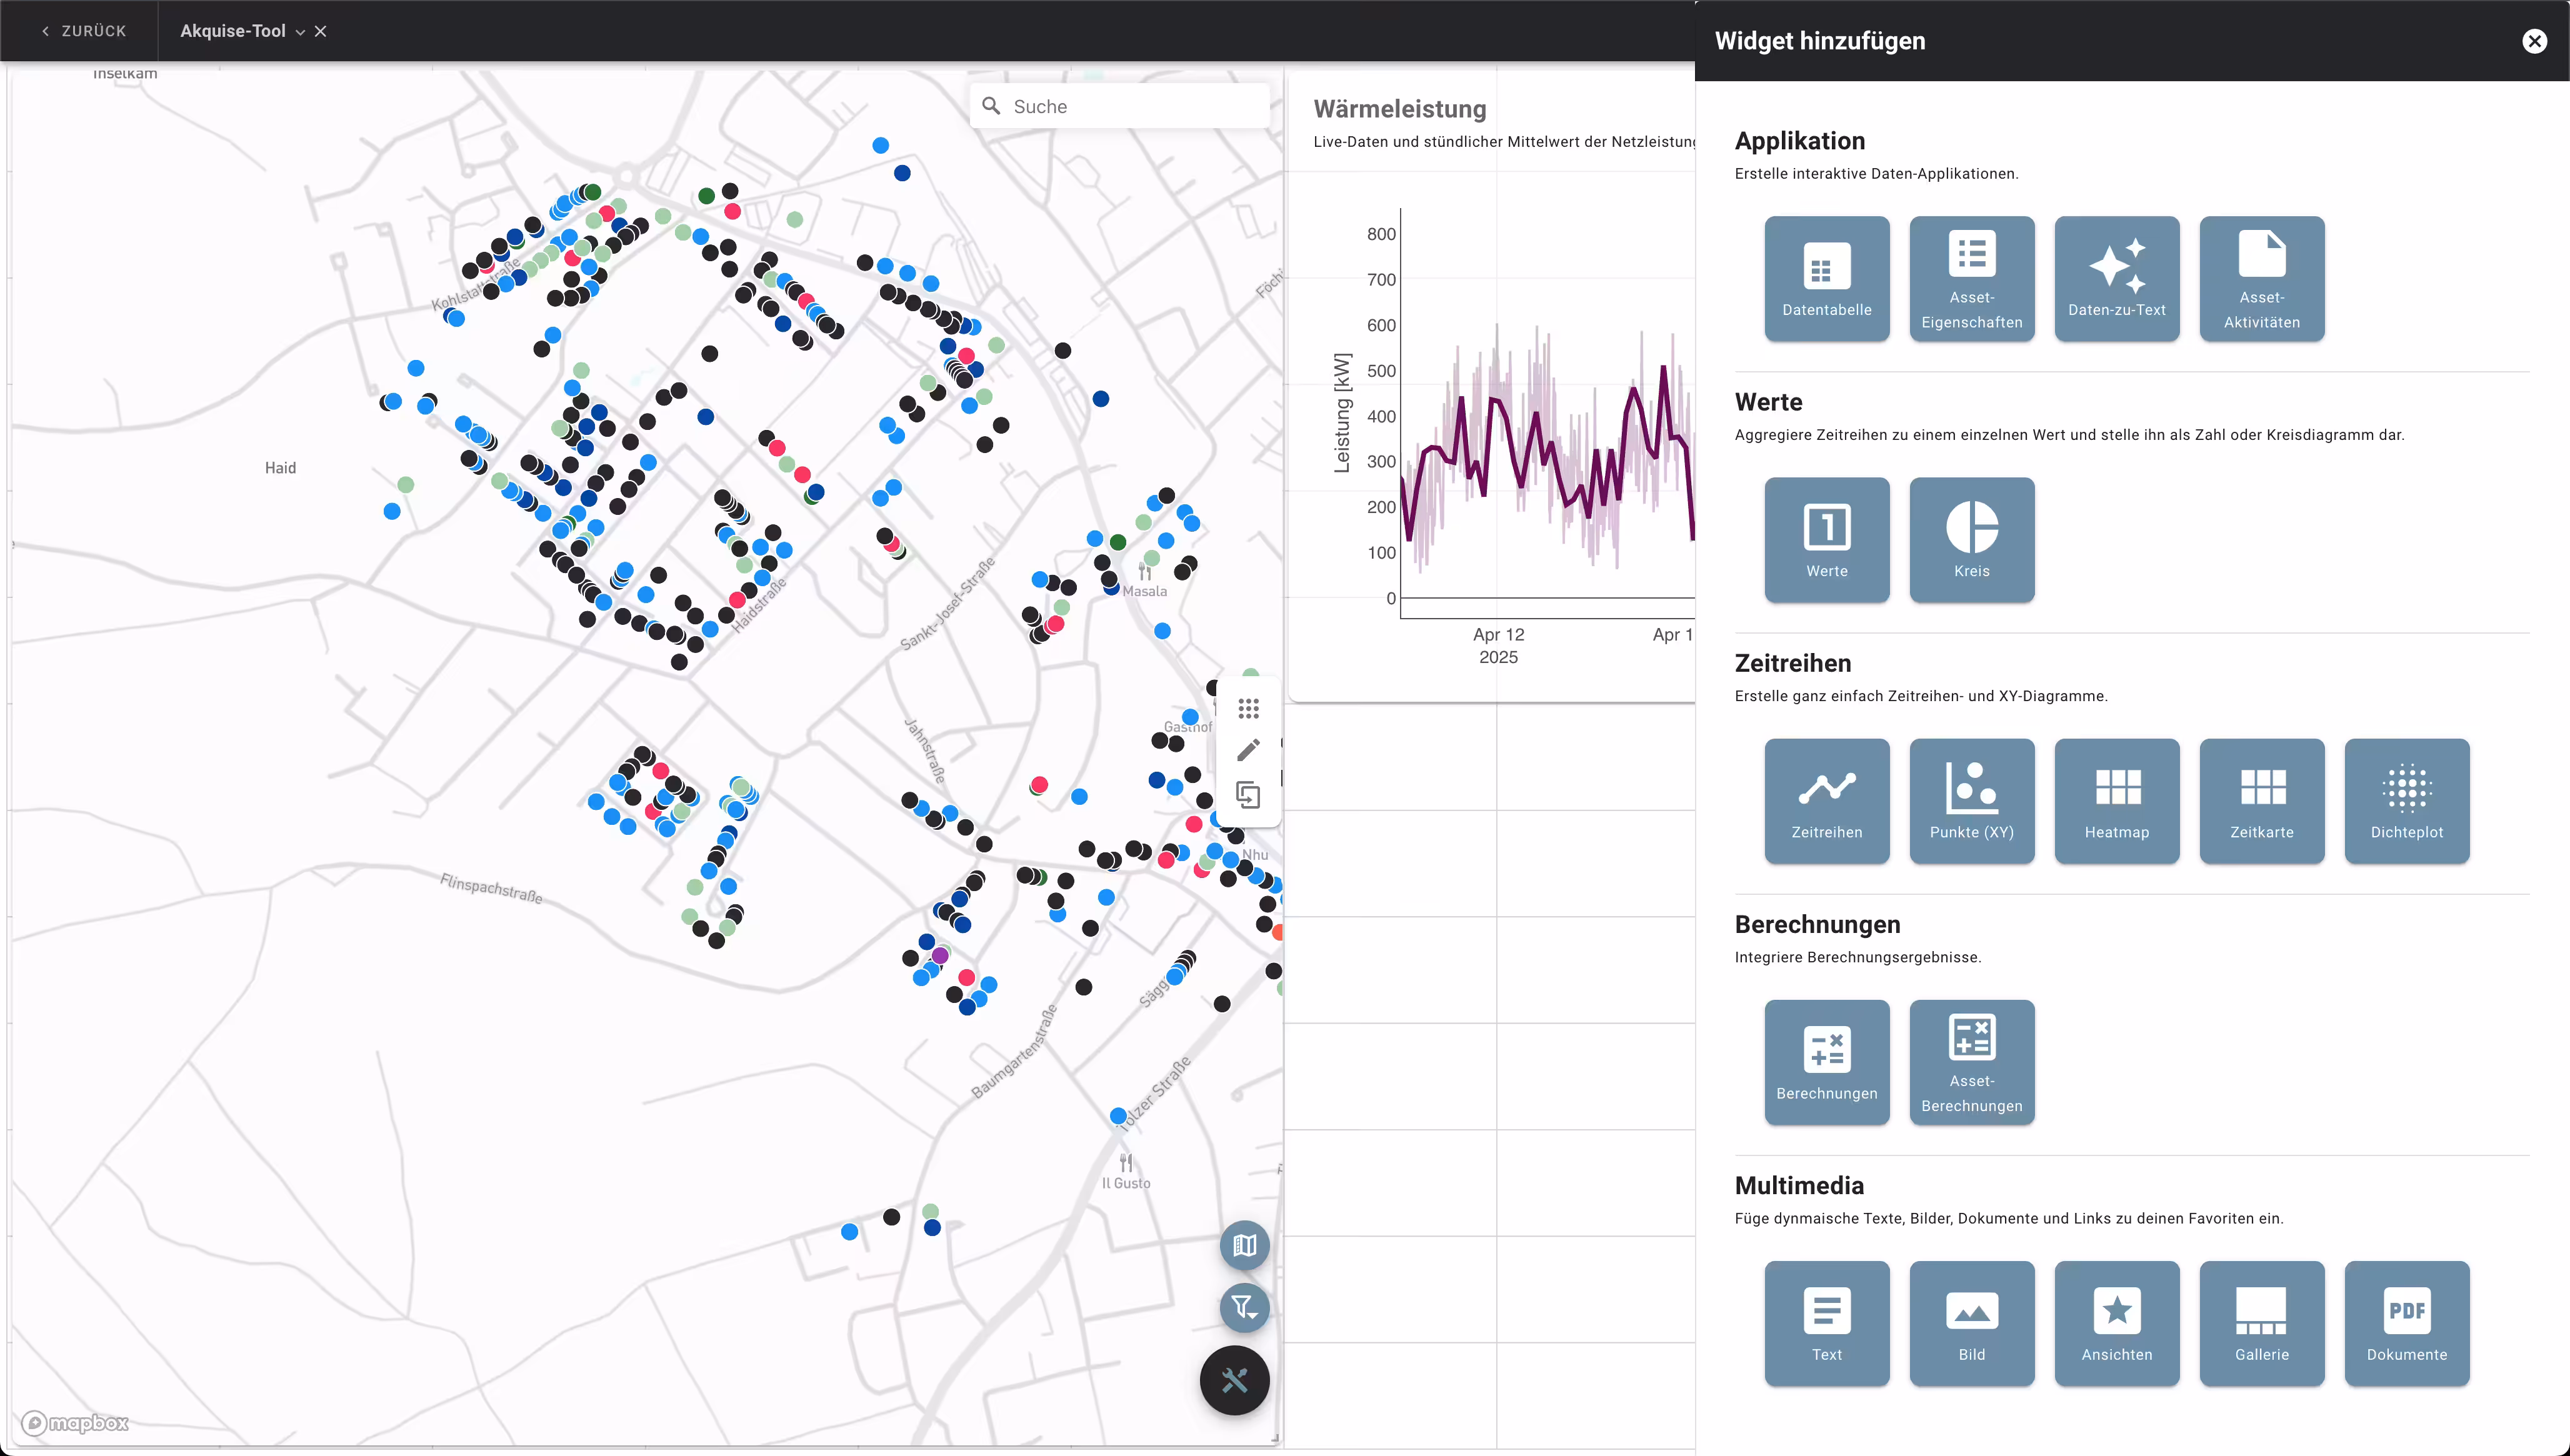Choose the Punkte (XY) scatter widget
Viewport: 2570px width, 1456px height.
1971,801
